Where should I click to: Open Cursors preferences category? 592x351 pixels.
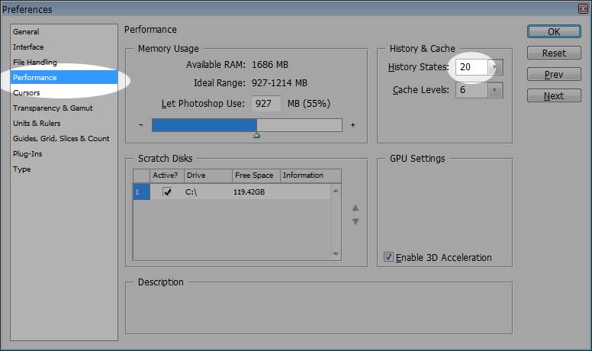point(27,93)
